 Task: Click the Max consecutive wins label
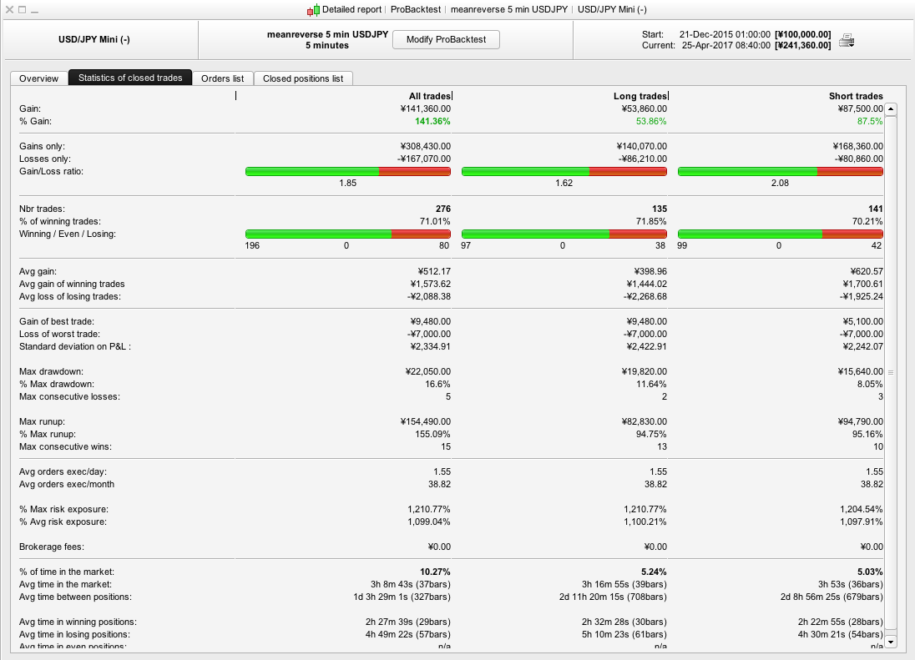click(x=65, y=446)
